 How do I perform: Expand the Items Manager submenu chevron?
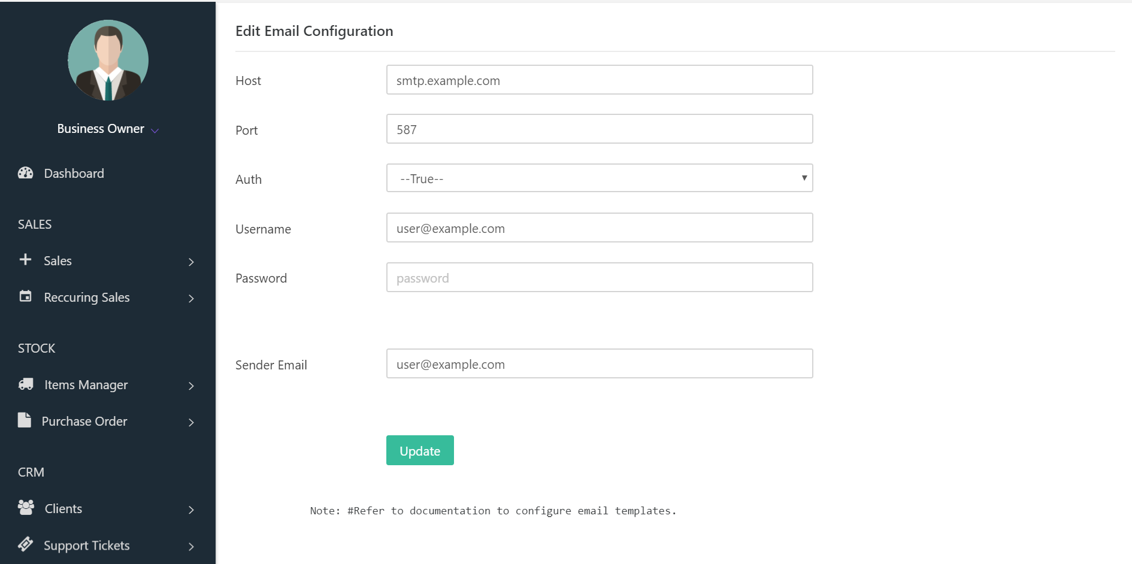pyautogui.click(x=191, y=386)
